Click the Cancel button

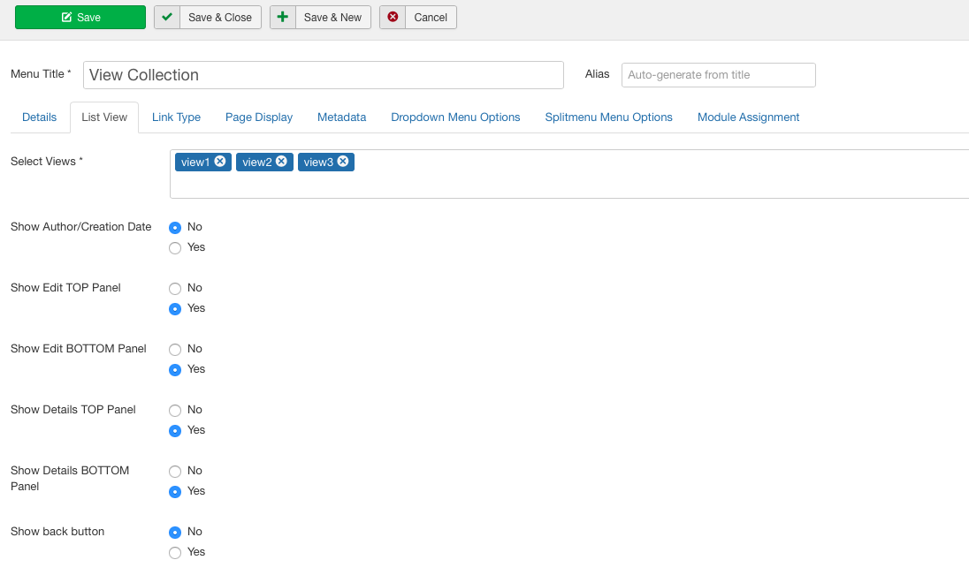pyautogui.click(x=418, y=18)
